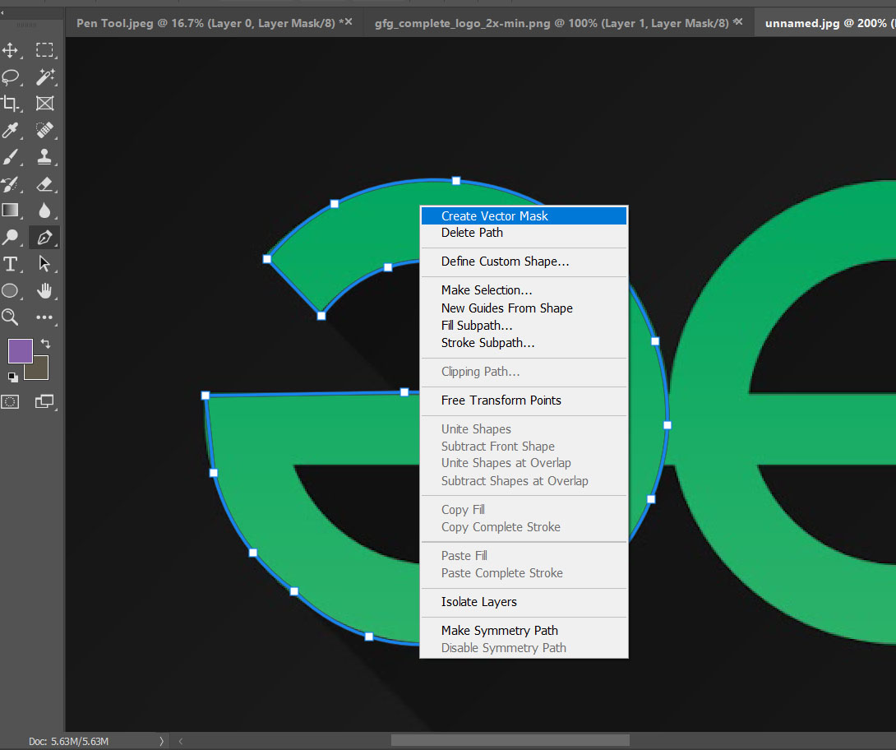
Task: Choose Stroke Subpath… option
Action: pos(524,342)
